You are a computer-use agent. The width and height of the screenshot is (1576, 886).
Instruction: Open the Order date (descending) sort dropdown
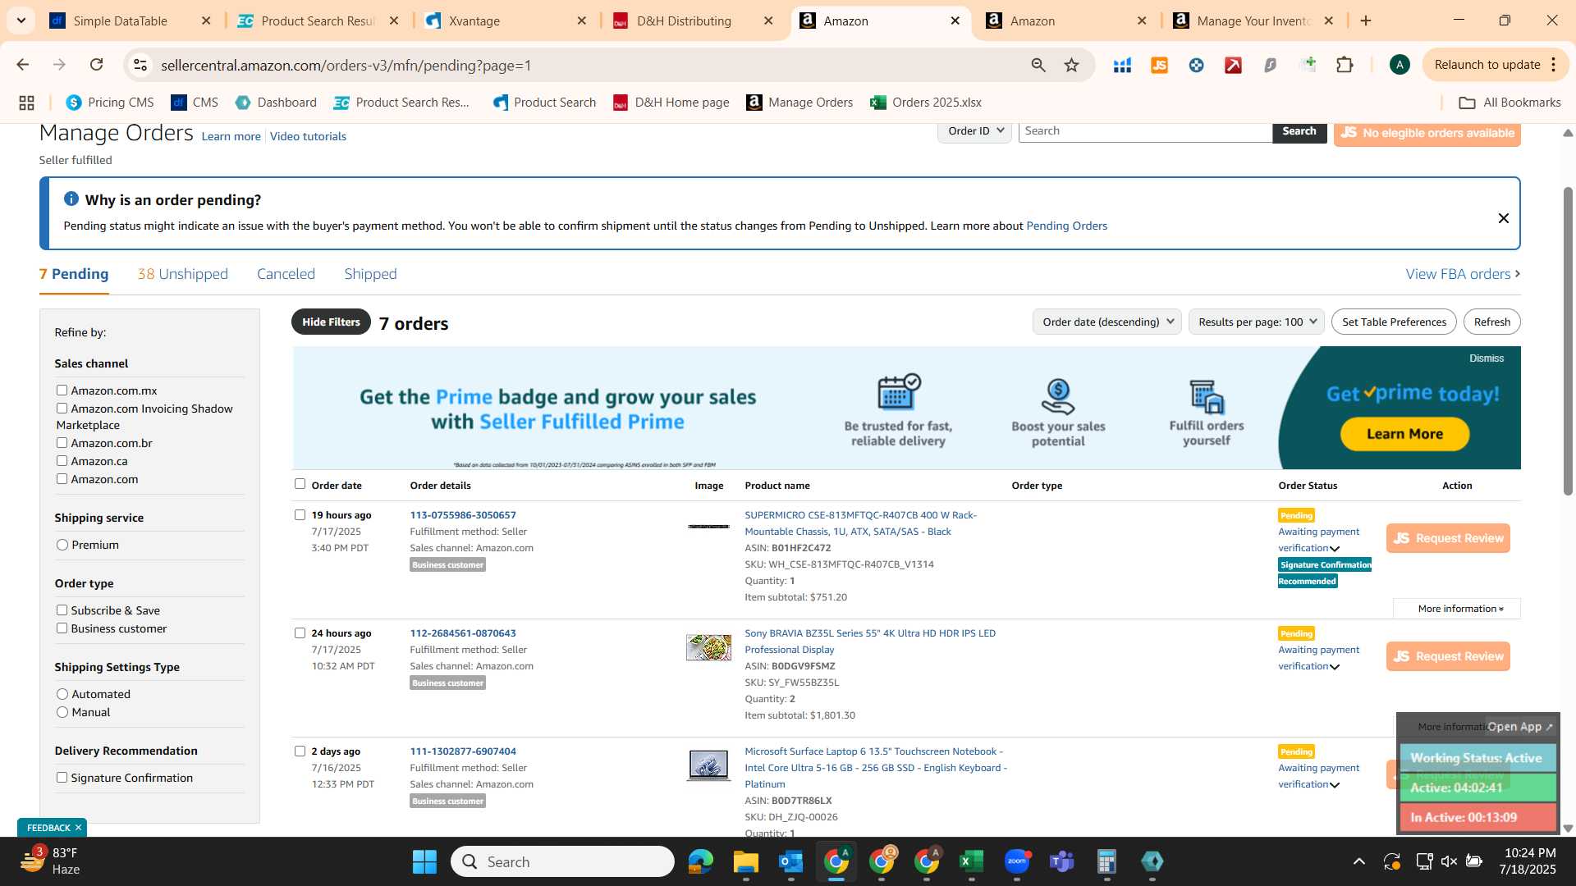(x=1106, y=322)
